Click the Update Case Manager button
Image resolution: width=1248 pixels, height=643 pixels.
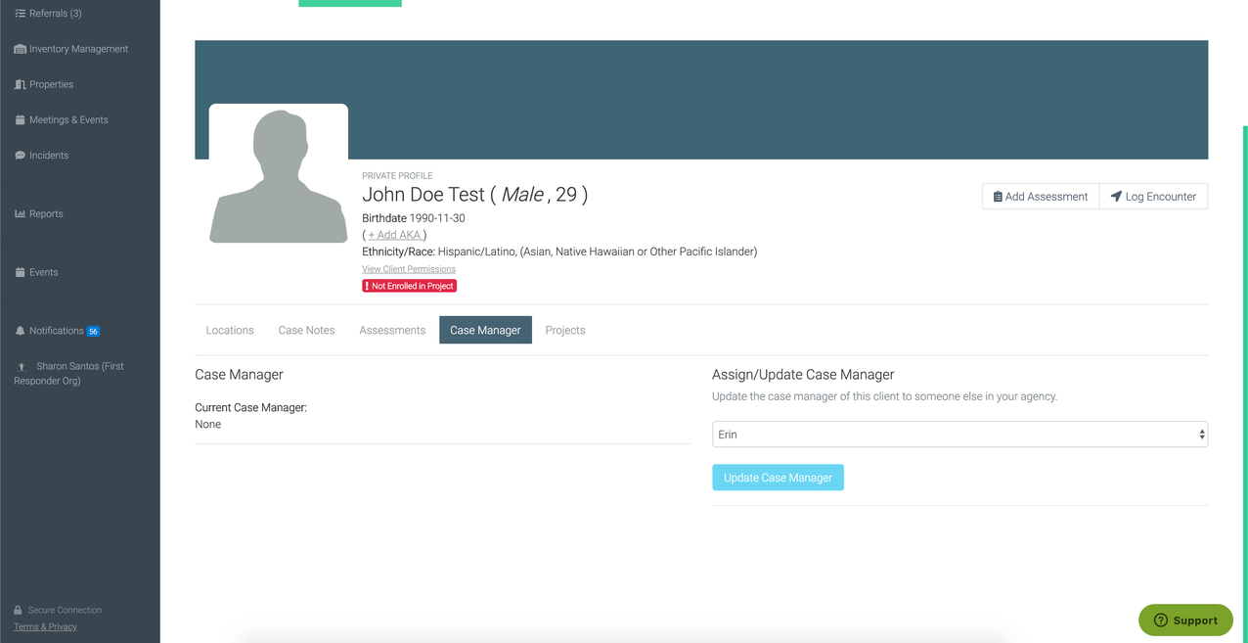tap(778, 478)
